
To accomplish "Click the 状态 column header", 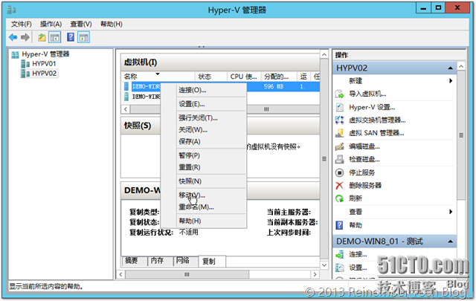I will click(211, 77).
